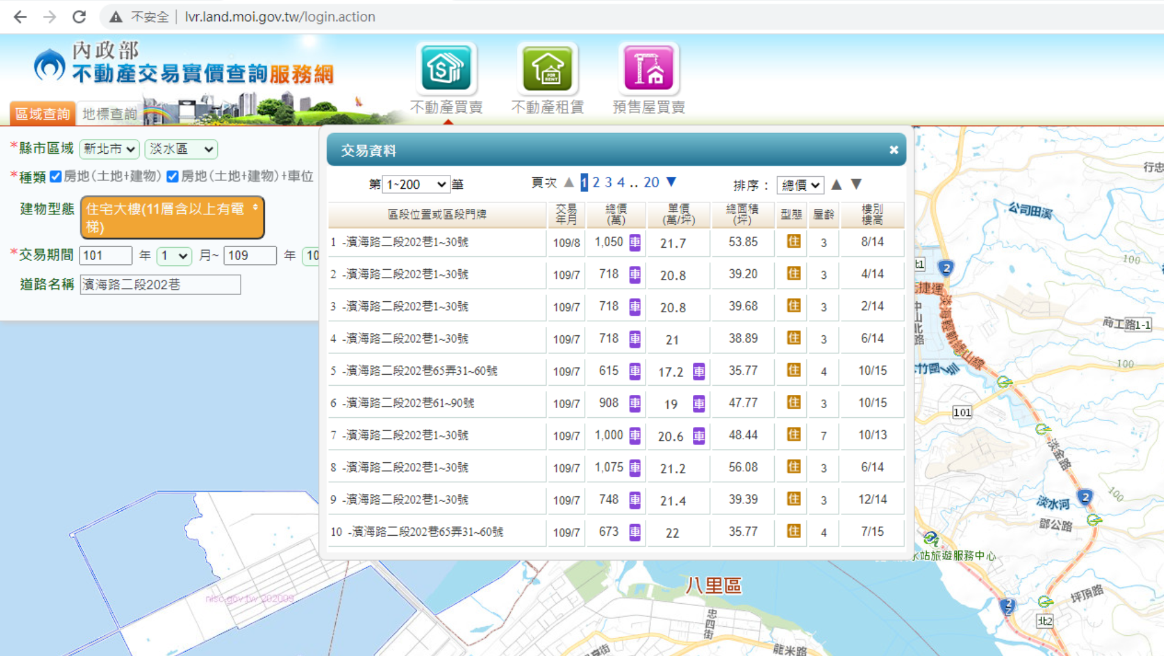Click the 八里區 label on the map

pyautogui.click(x=713, y=586)
